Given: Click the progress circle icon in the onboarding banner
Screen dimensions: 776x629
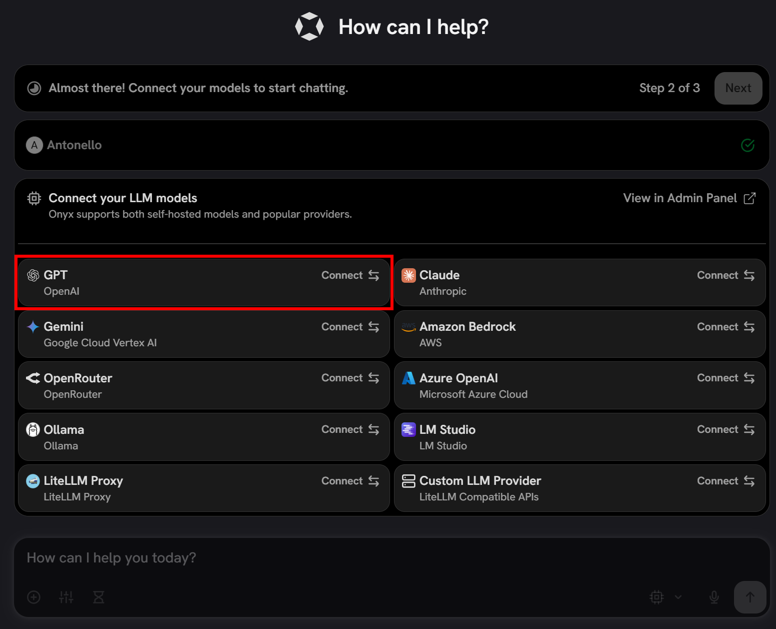Looking at the screenshot, I should click(x=34, y=88).
